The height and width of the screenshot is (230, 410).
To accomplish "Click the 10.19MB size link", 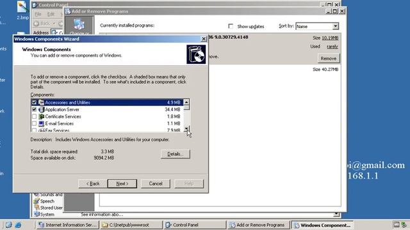I will click(x=330, y=38).
